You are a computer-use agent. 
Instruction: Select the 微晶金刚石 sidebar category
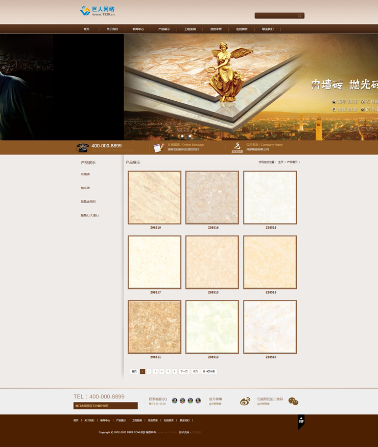(x=88, y=202)
